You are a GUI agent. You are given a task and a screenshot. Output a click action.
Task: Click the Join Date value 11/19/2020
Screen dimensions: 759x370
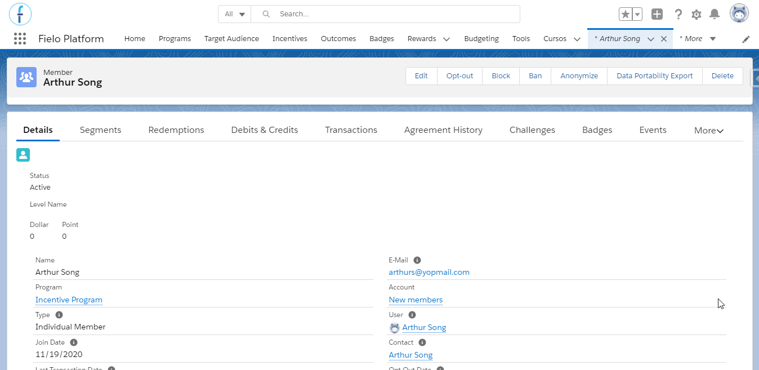click(x=59, y=354)
